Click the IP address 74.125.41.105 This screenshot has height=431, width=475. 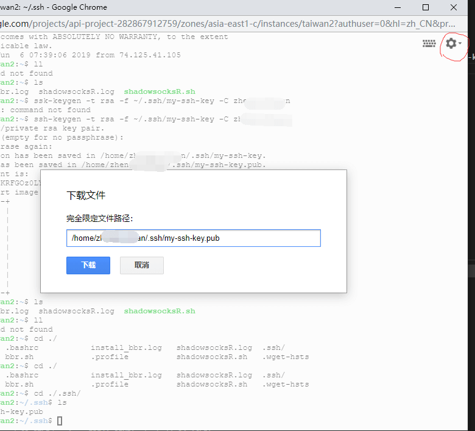[152, 55]
